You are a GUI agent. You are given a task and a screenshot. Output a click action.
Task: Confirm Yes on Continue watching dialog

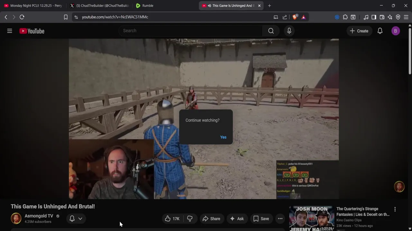pyautogui.click(x=223, y=137)
